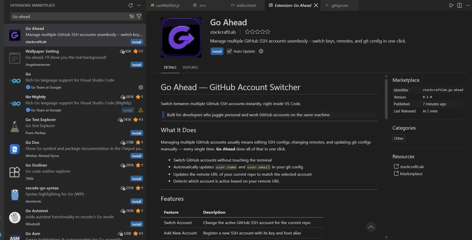The image size is (472, 240).
Task: Click Go Team at Google verified badge under Go
Action: coord(28,87)
